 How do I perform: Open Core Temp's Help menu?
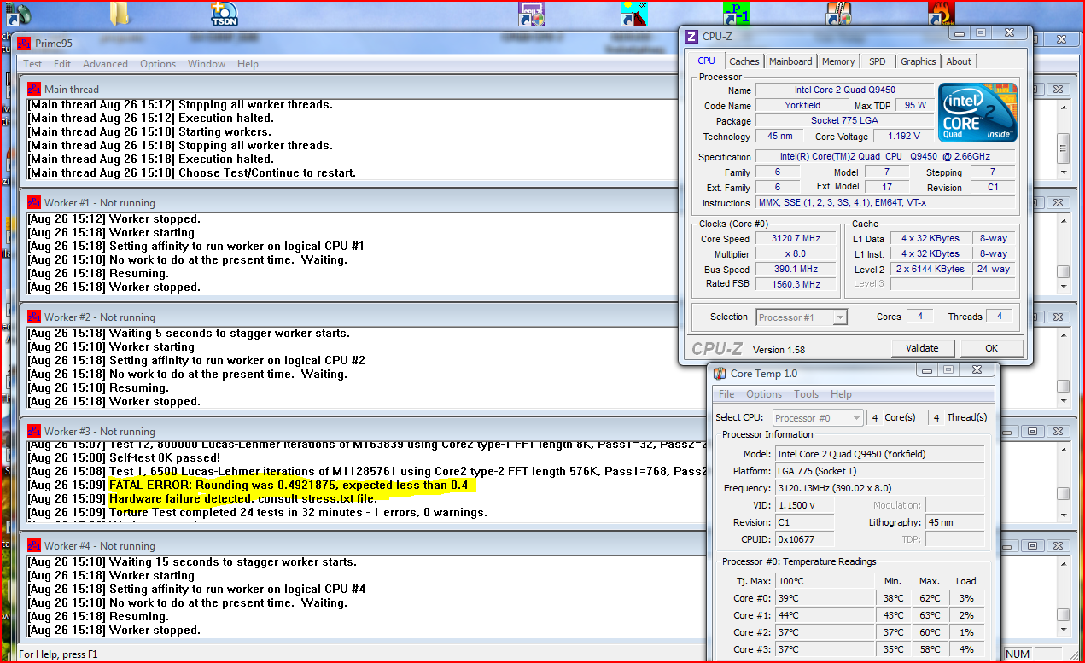[x=841, y=394]
